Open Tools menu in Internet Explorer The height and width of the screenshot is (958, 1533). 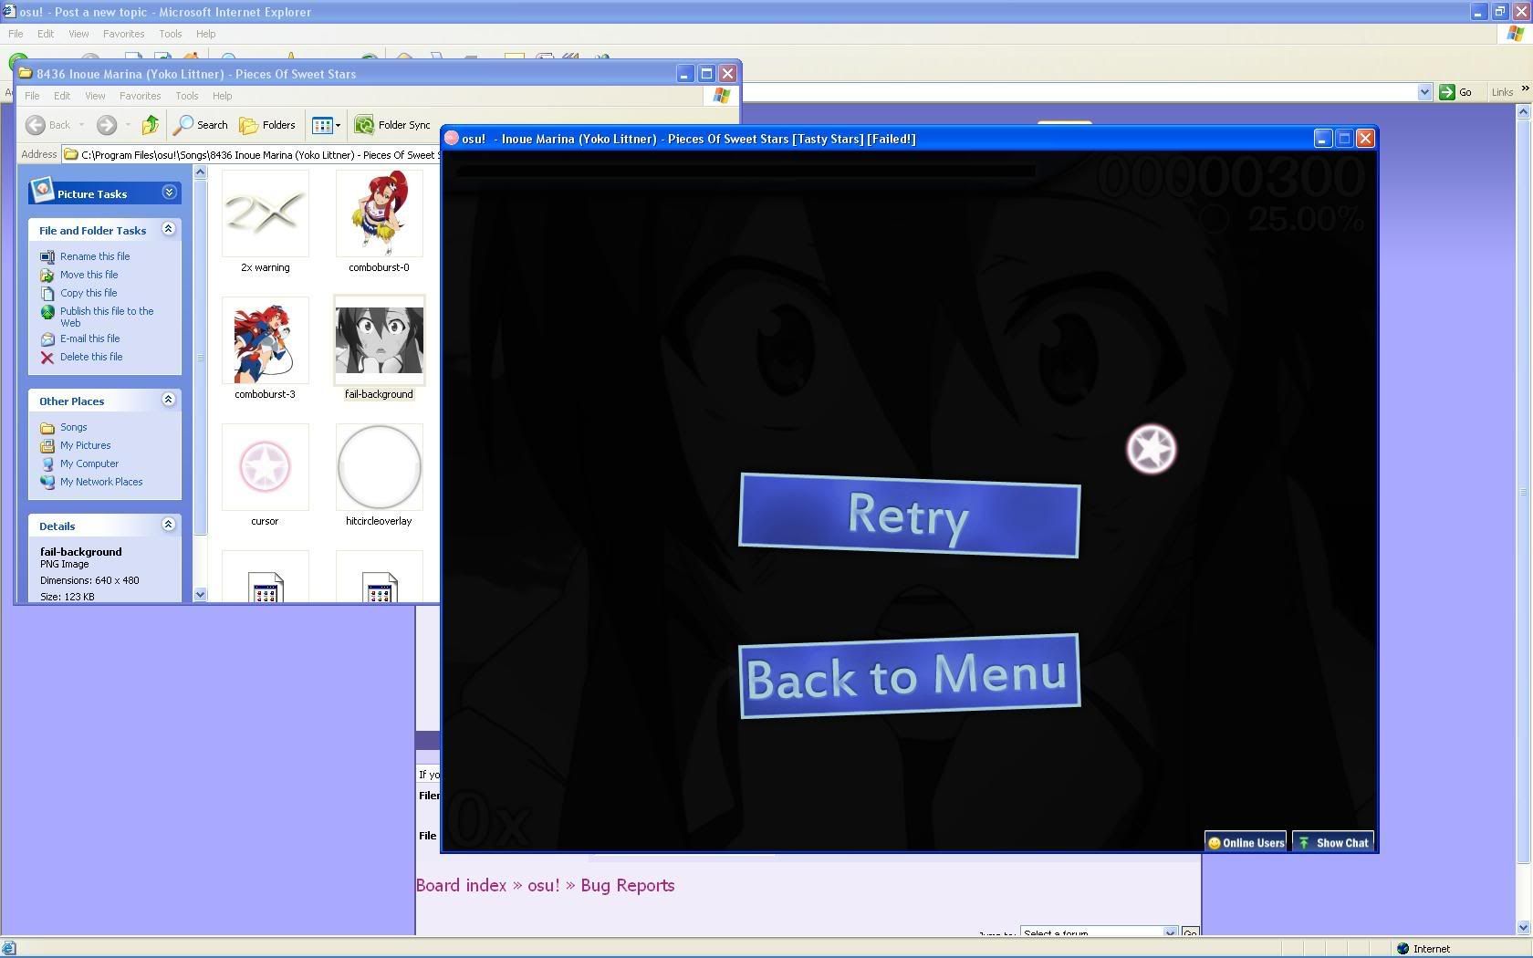(171, 34)
